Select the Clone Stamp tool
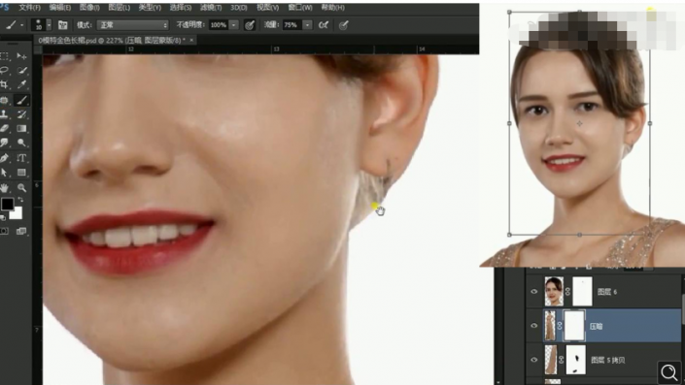 tap(4, 114)
